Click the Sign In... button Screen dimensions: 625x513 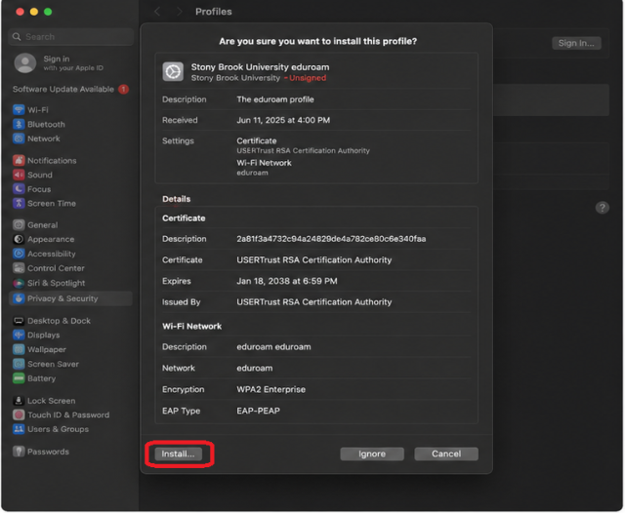576,43
